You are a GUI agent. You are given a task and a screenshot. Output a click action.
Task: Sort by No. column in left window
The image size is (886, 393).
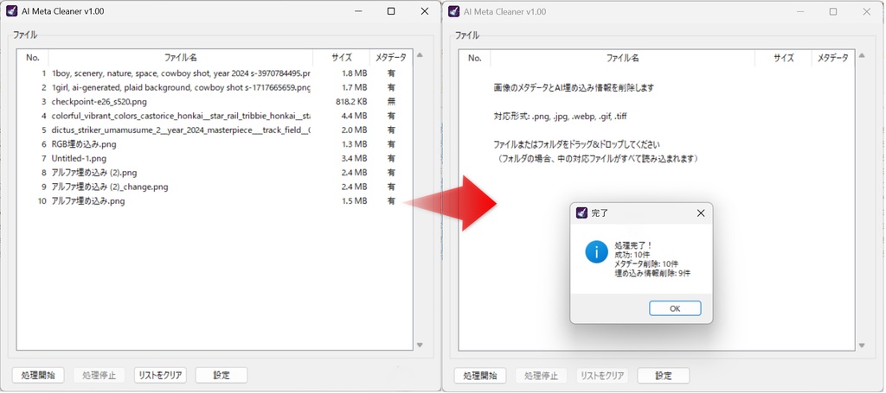tap(33, 58)
